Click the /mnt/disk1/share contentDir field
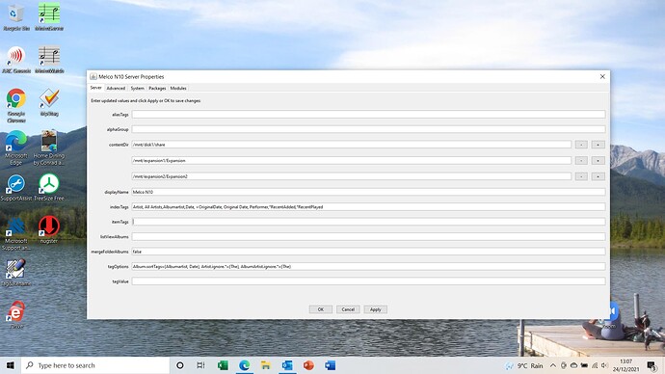 click(351, 145)
